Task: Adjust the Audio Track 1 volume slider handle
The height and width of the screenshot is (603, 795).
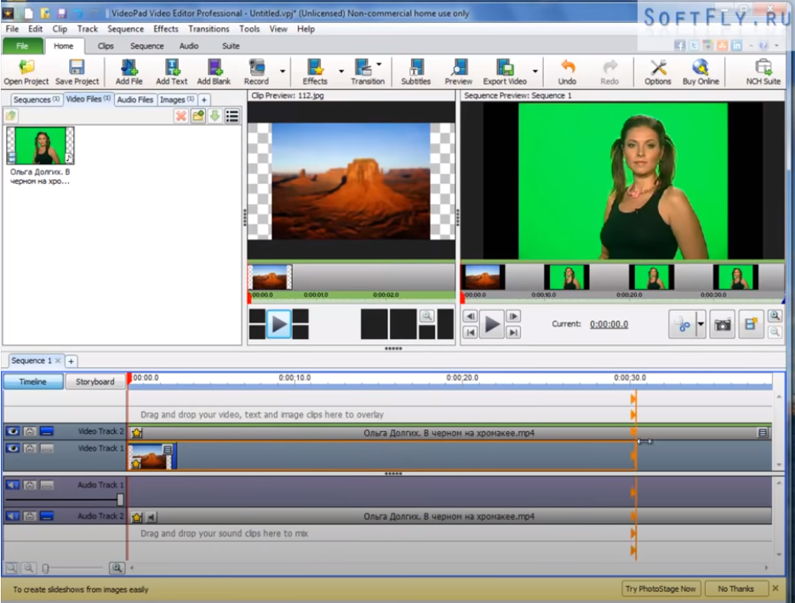Action: 120,499
